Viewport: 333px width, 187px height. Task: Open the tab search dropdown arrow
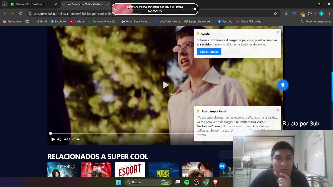coord(4,4)
